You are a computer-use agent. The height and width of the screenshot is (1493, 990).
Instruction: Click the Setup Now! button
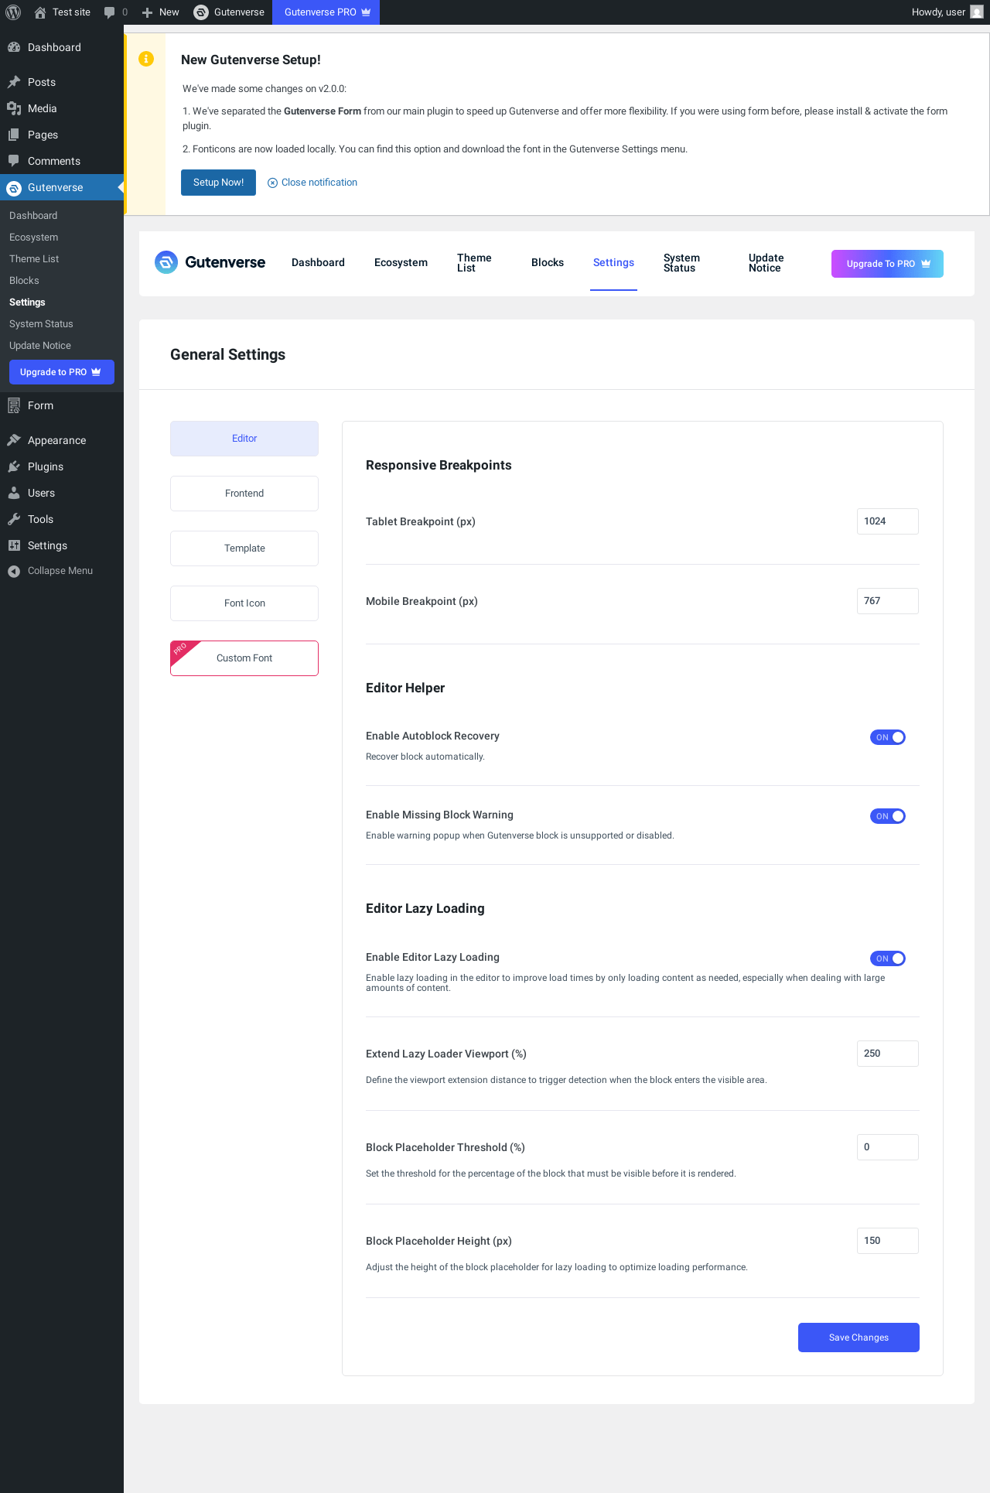pyautogui.click(x=218, y=183)
